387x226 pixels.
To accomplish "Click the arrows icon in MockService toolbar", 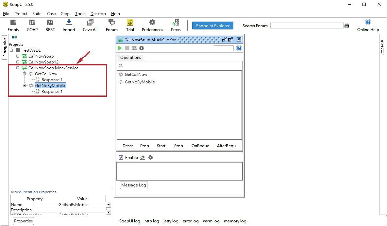I will click(134, 48).
